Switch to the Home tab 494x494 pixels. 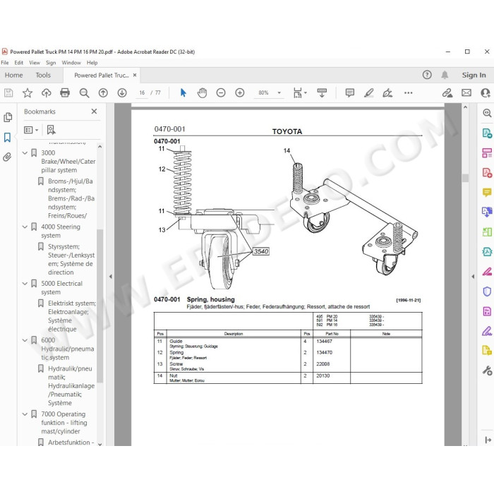pyautogui.click(x=14, y=75)
